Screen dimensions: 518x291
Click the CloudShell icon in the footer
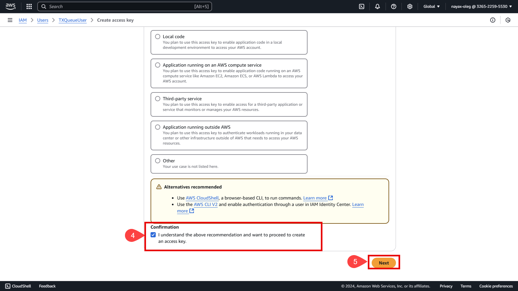point(8,286)
